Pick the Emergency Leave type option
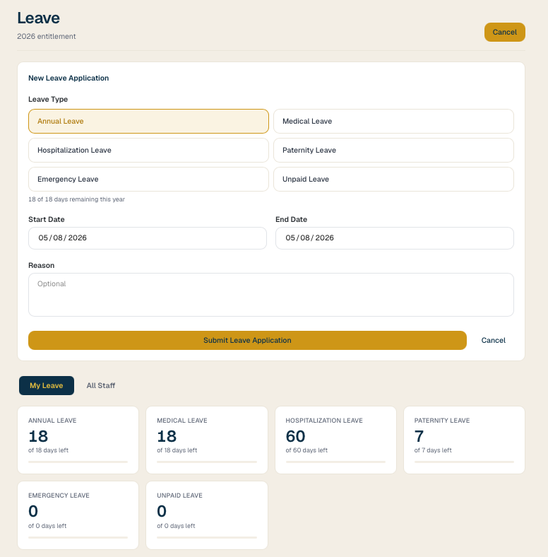The image size is (548, 557). pos(148,179)
